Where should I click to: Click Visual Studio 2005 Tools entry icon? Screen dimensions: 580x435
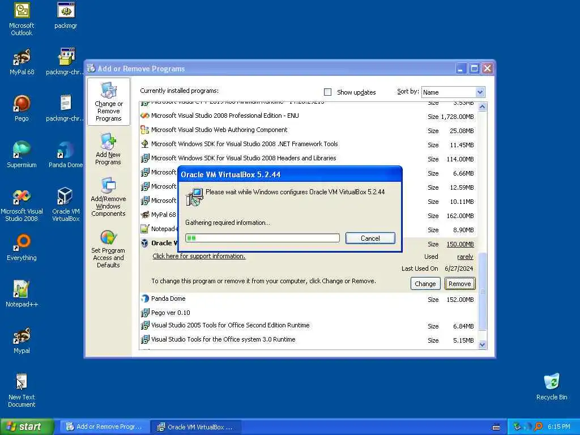[x=144, y=326]
